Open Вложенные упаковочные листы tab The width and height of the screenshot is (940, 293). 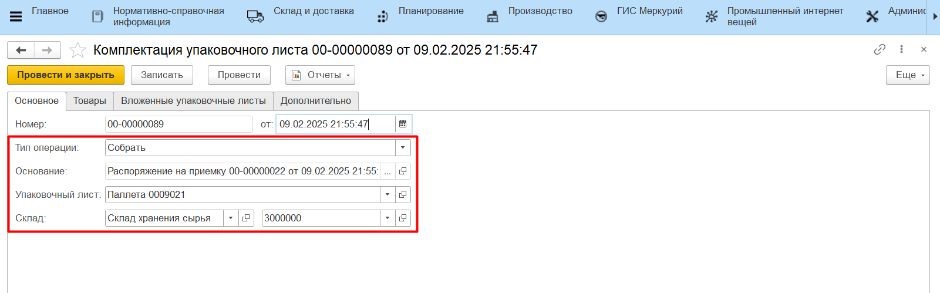coord(193,101)
